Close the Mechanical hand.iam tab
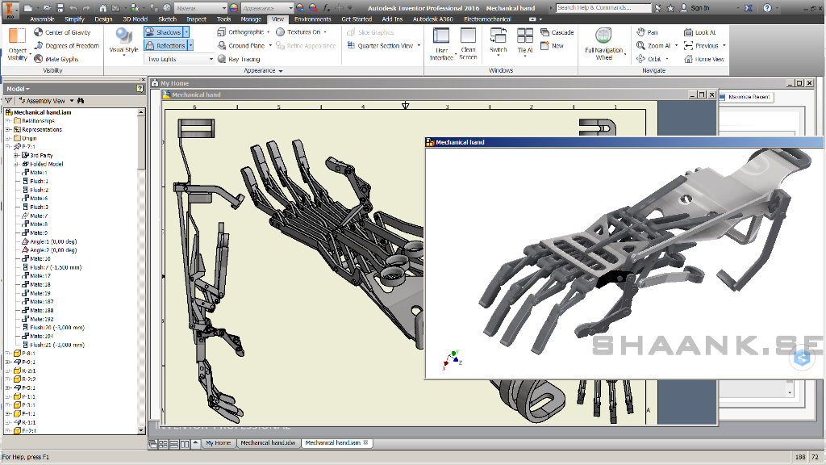The image size is (826, 465). tap(366, 442)
